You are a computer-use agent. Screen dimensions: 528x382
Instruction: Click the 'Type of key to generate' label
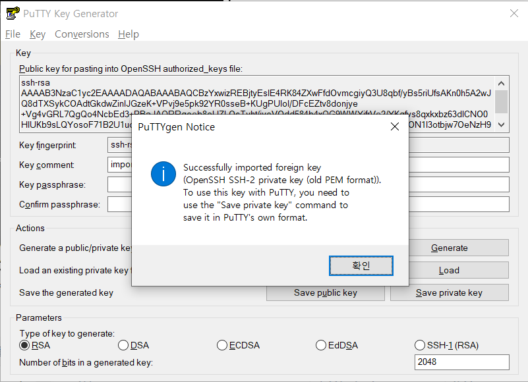click(x=67, y=333)
